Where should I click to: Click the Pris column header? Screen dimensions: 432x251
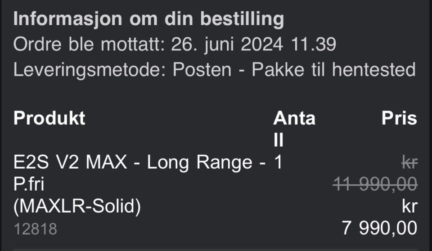399,118
